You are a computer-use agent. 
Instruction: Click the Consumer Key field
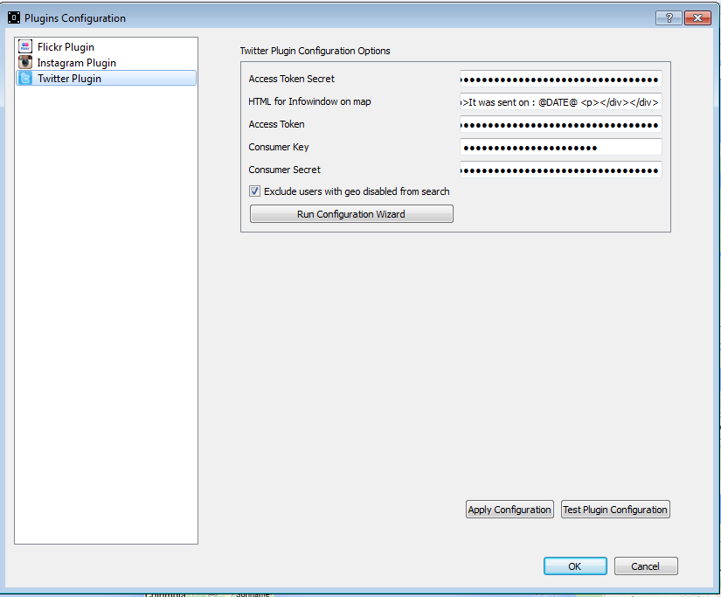[x=560, y=147]
